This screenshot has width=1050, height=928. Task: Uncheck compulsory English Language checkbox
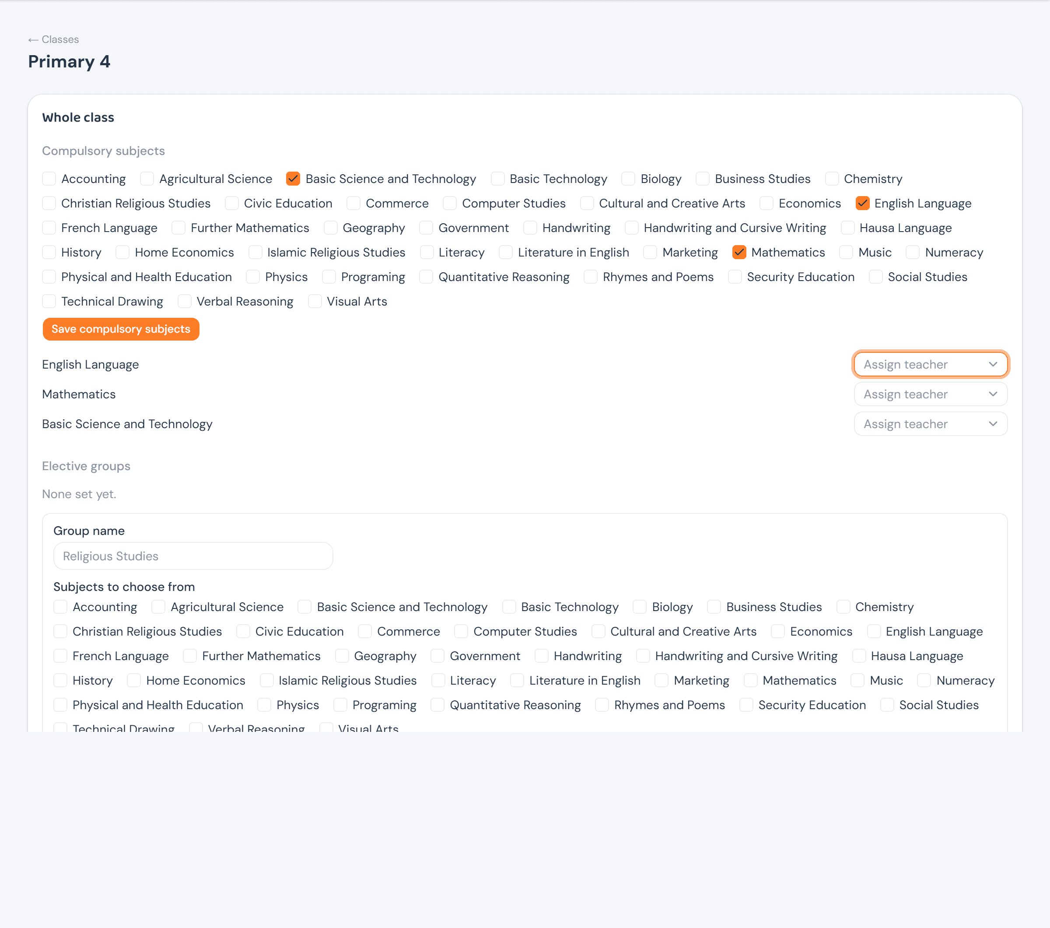coord(862,204)
